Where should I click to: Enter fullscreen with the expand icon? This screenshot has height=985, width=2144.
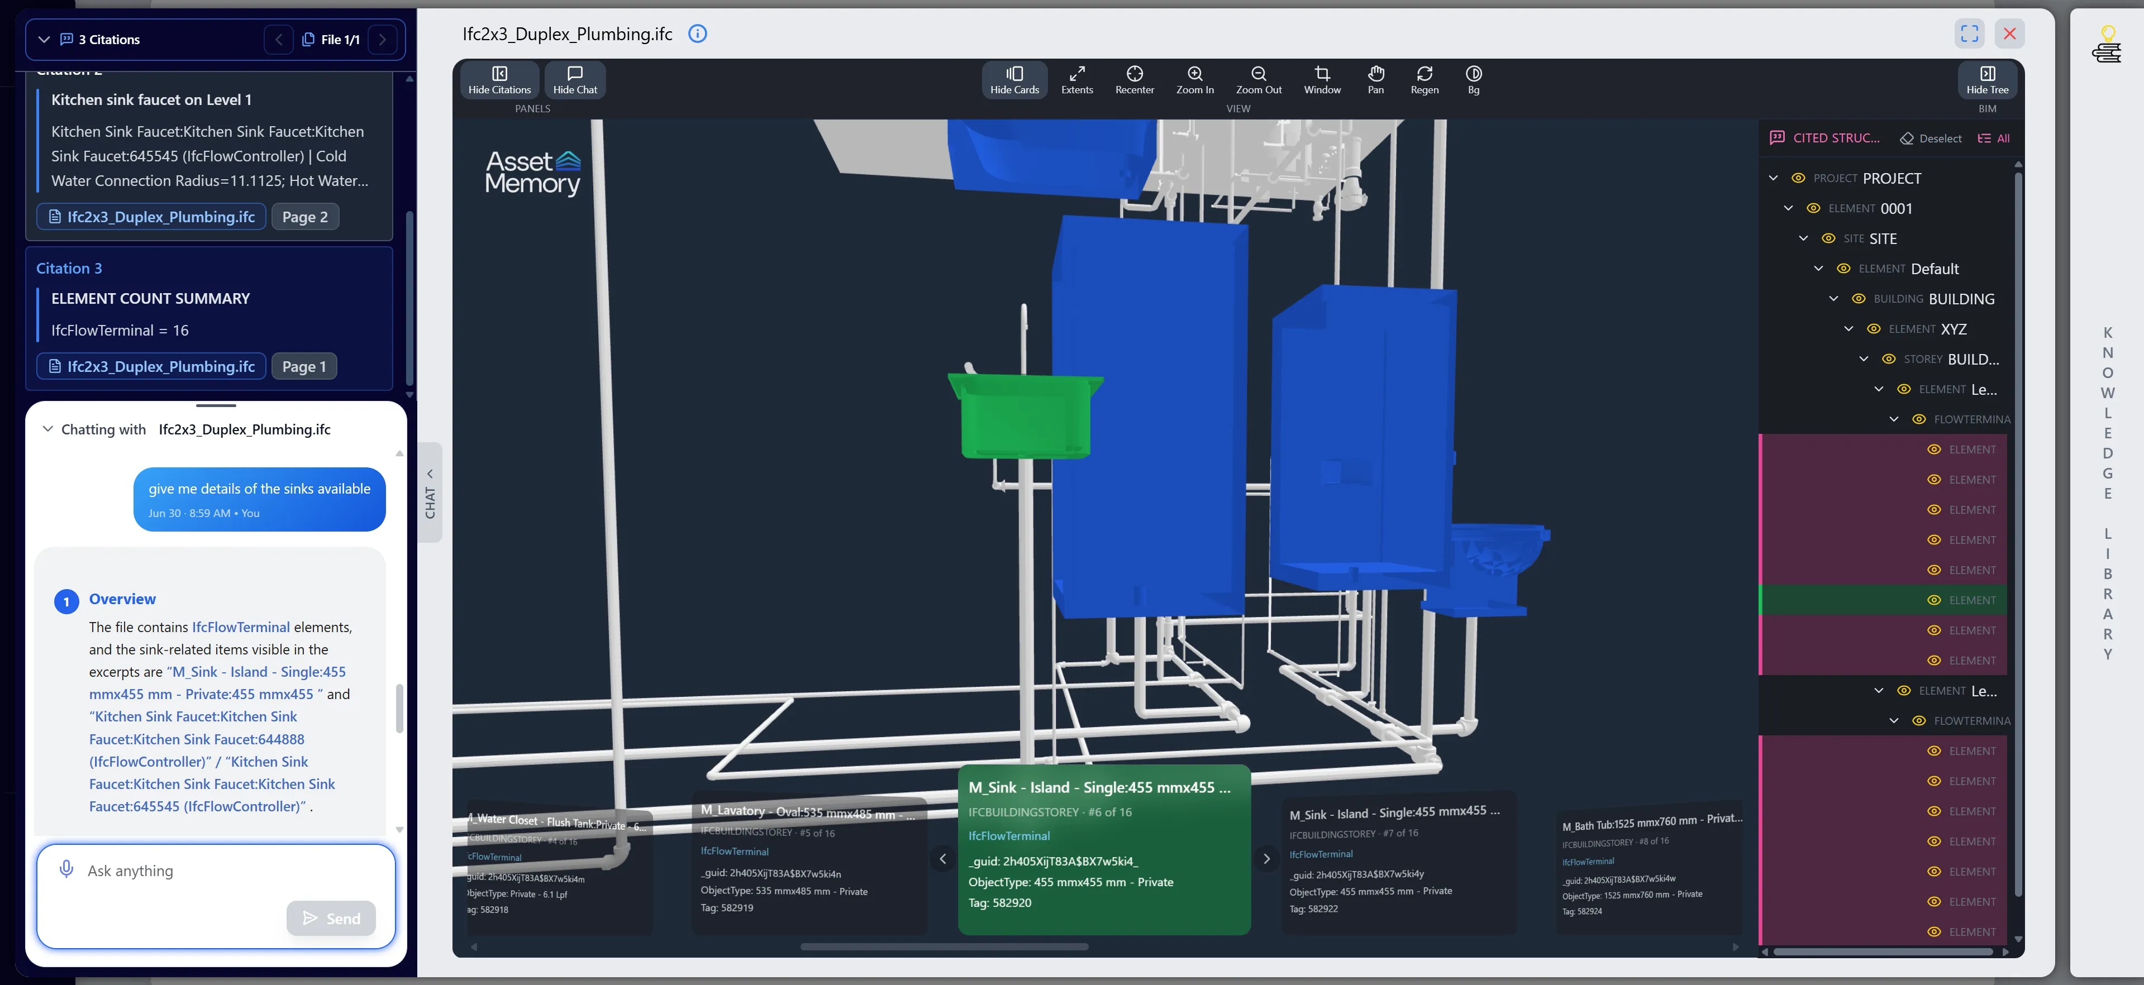(1969, 34)
